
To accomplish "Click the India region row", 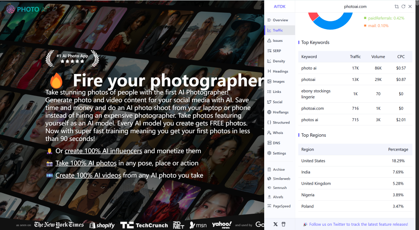I will click(355, 172).
